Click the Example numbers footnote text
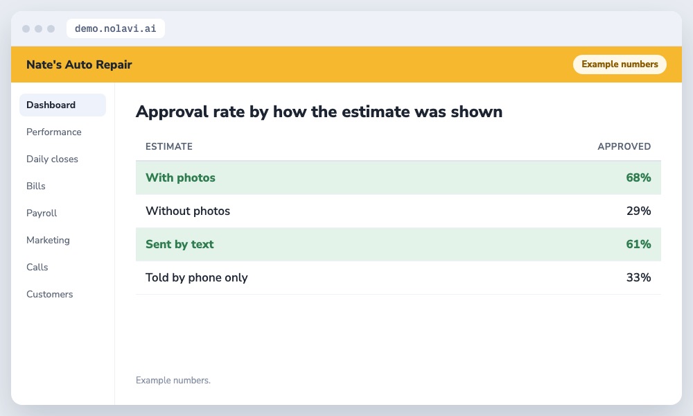693x416 pixels. [x=173, y=380]
